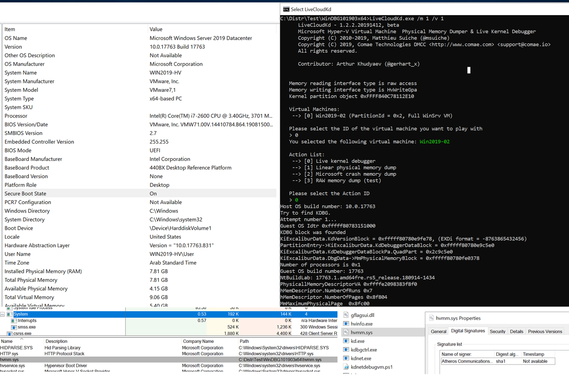Click the LiveCloudKd console window title icon
The image size is (569, 376).
[x=286, y=9]
